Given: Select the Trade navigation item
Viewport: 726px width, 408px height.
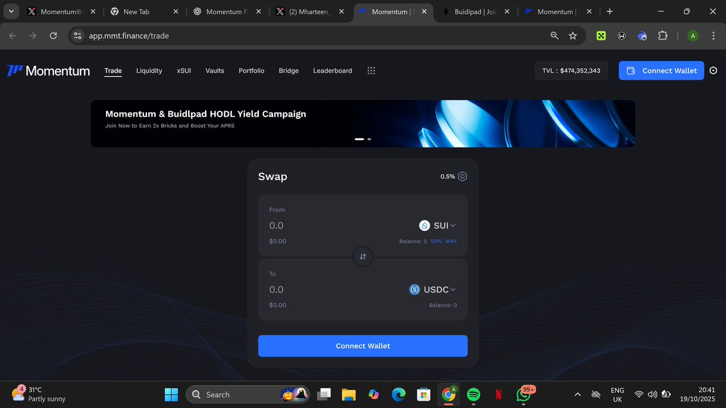Looking at the screenshot, I should tap(113, 71).
